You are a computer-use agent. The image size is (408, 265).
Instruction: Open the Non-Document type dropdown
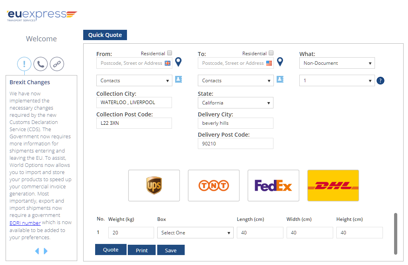(337, 63)
